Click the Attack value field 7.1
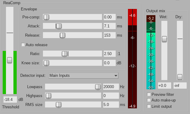 (x=110, y=26)
